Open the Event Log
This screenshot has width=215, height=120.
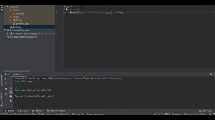pos(205,111)
